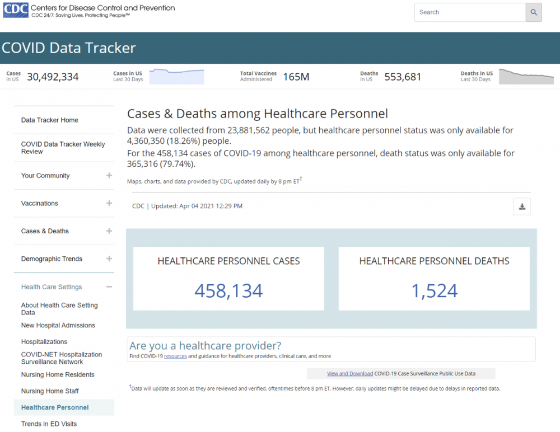Screen dimensions: 560x432
Task: Open COVID Data Tracker Weekly Review
Action: [63, 148]
